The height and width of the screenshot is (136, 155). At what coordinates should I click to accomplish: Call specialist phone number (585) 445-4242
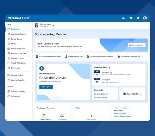pos(120,113)
